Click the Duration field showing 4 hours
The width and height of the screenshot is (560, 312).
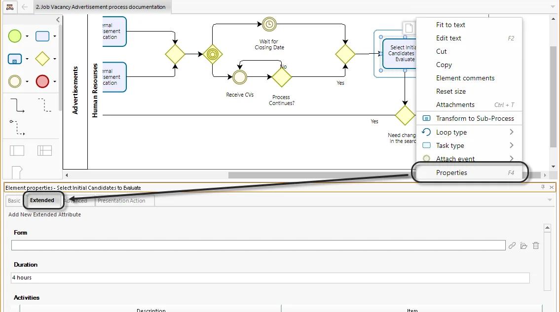click(x=270, y=277)
